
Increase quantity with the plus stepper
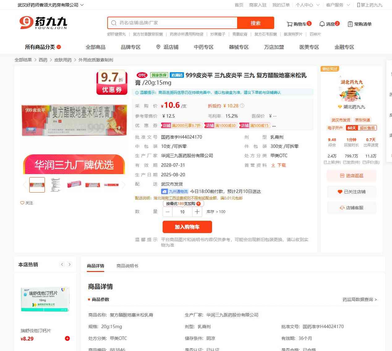click(197, 212)
